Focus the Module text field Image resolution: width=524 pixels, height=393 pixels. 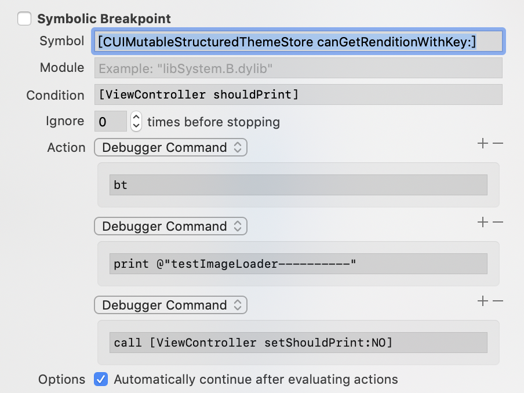point(299,68)
